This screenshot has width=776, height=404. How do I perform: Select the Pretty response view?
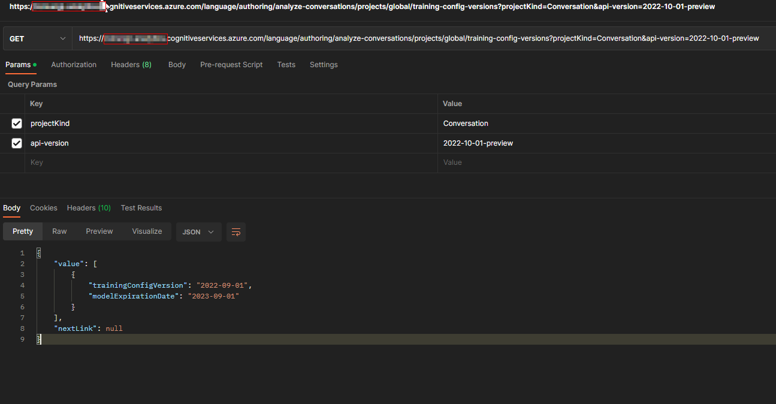click(22, 231)
